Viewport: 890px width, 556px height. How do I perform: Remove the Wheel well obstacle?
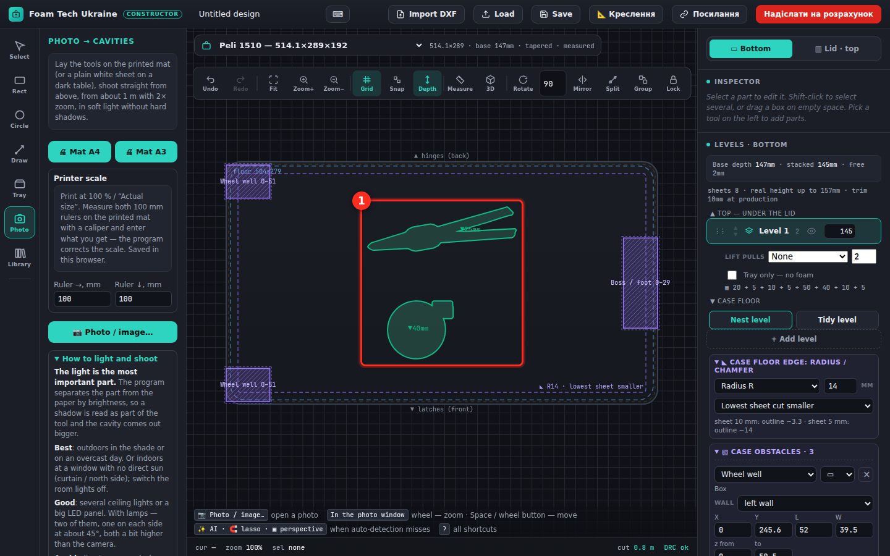point(867,474)
